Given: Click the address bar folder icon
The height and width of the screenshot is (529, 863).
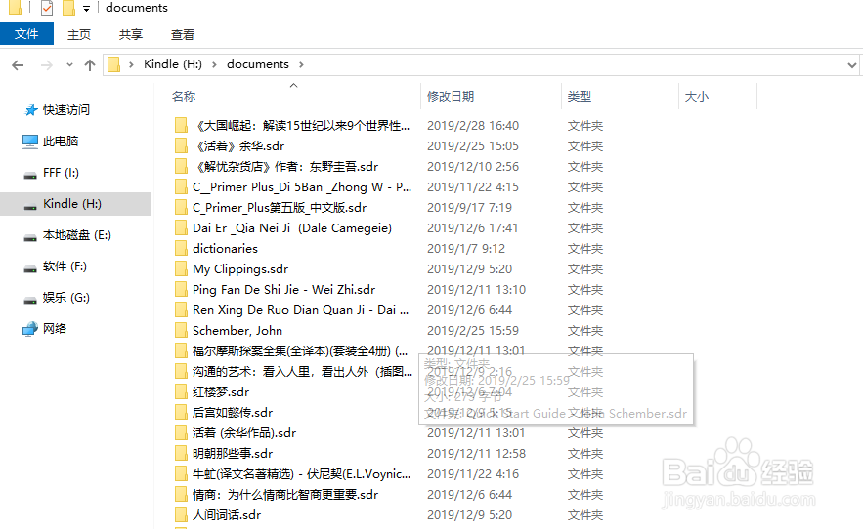Looking at the screenshot, I should 114,64.
